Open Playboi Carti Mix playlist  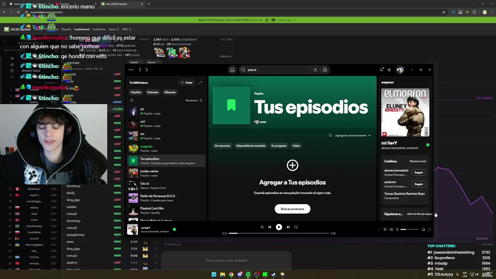pyautogui.click(x=167, y=210)
